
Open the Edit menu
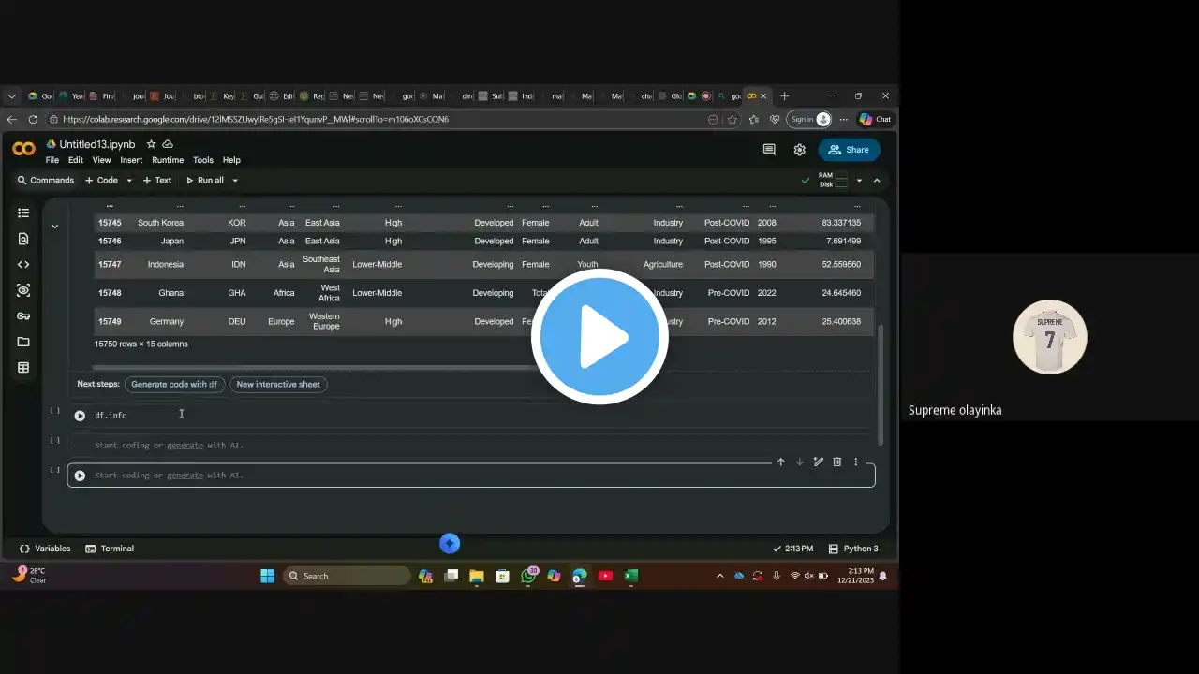pyautogui.click(x=76, y=160)
